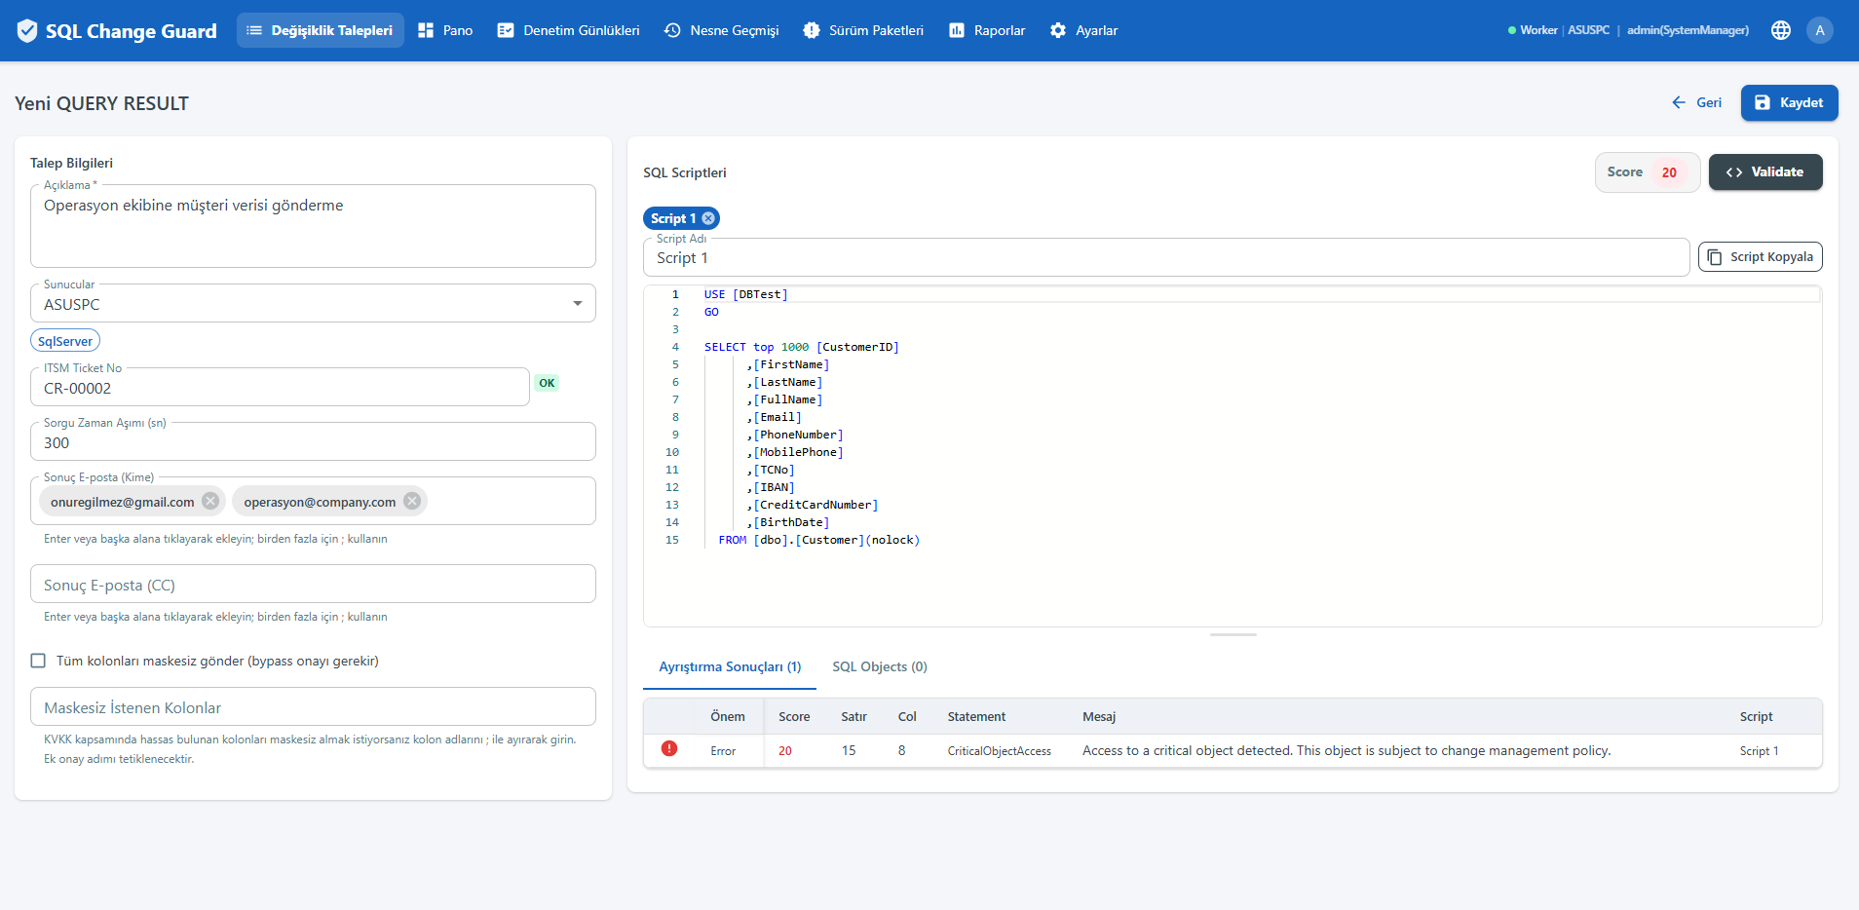Switch to SQL Objects tab

click(x=880, y=666)
